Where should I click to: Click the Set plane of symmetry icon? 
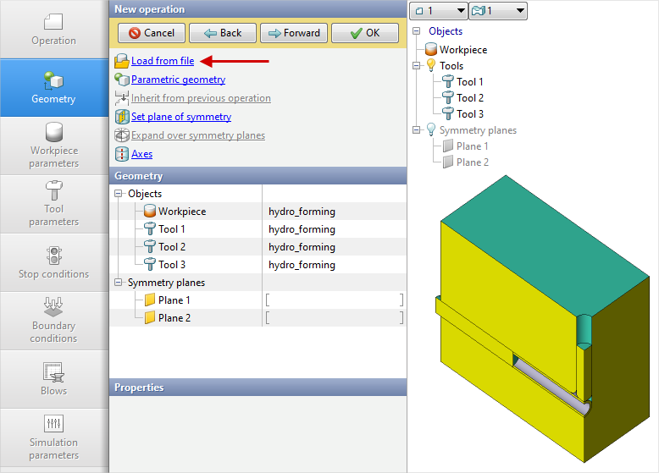[x=122, y=117]
